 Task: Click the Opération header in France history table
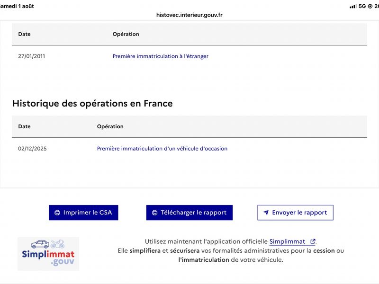click(x=110, y=126)
